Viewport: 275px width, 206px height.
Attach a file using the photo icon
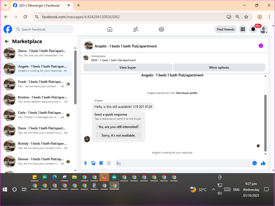(x=94, y=163)
